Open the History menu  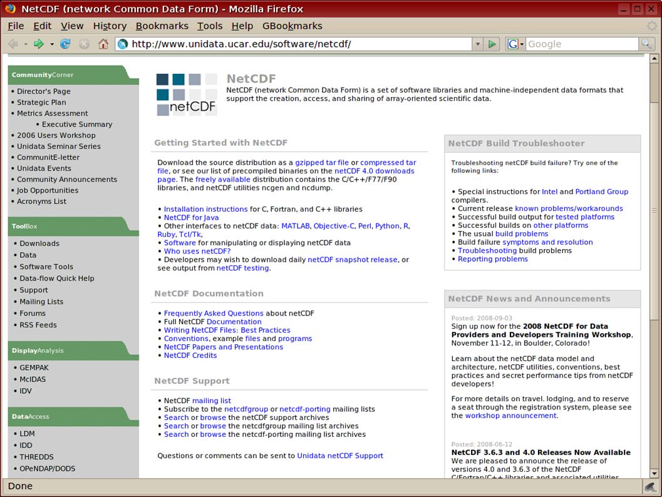coord(110,26)
